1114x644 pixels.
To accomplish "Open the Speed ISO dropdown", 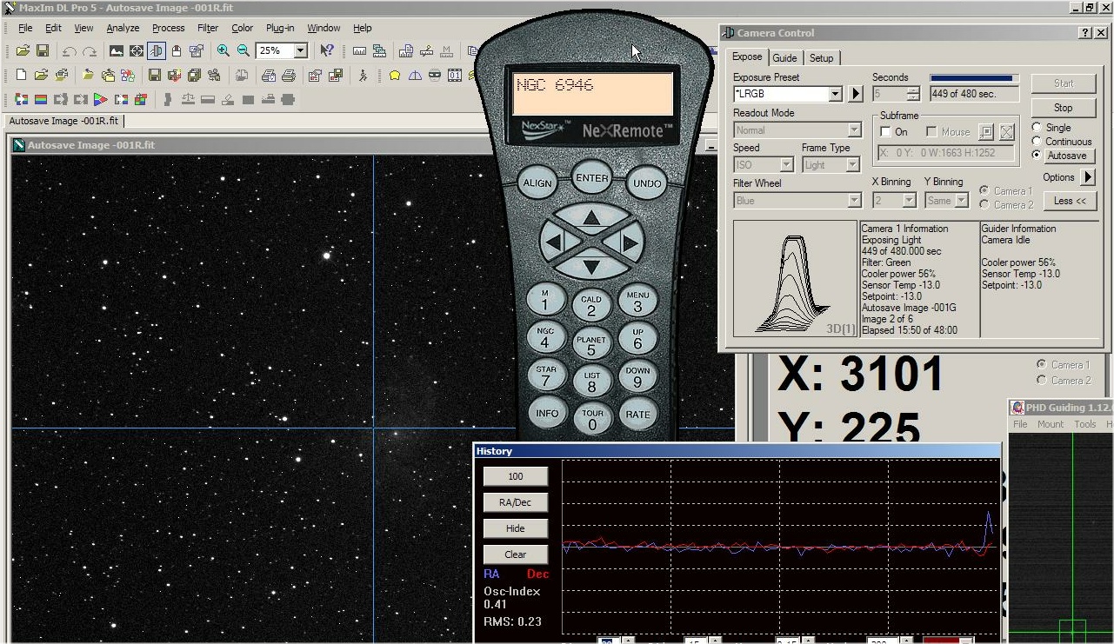I will [x=786, y=165].
